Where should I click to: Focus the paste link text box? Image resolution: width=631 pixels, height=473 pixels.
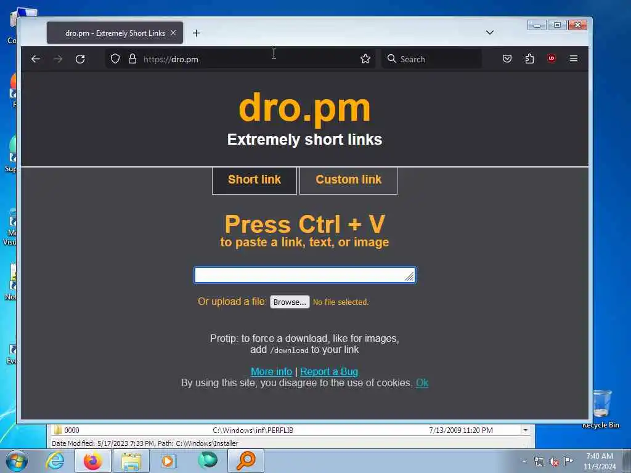click(x=304, y=275)
